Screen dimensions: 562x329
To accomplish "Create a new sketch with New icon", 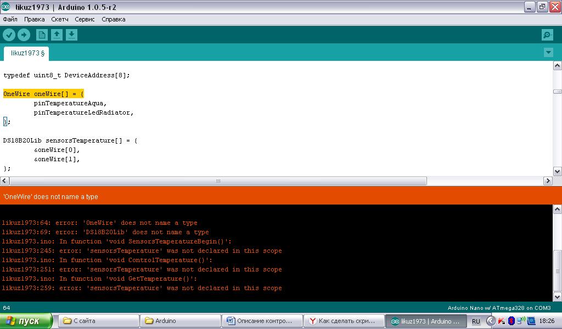I will pos(42,35).
